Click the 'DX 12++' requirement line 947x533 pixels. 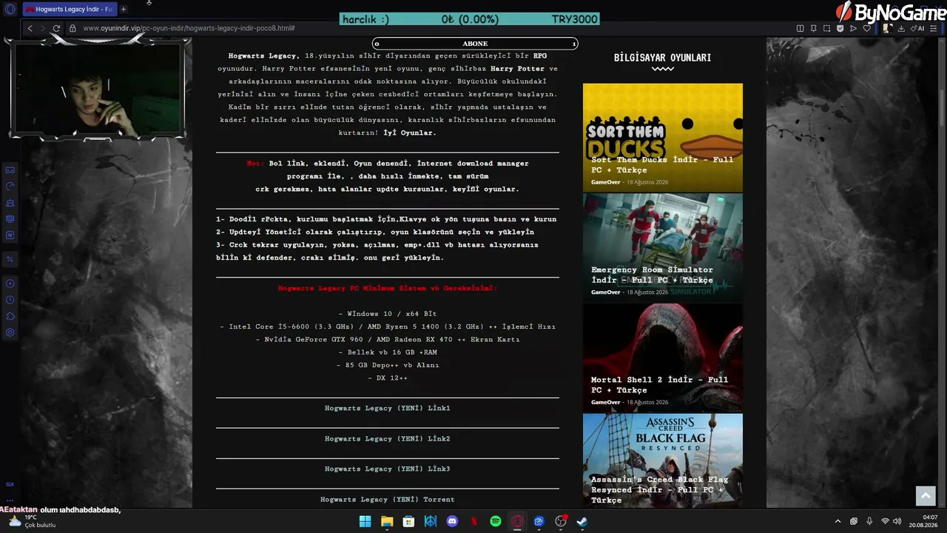point(388,378)
